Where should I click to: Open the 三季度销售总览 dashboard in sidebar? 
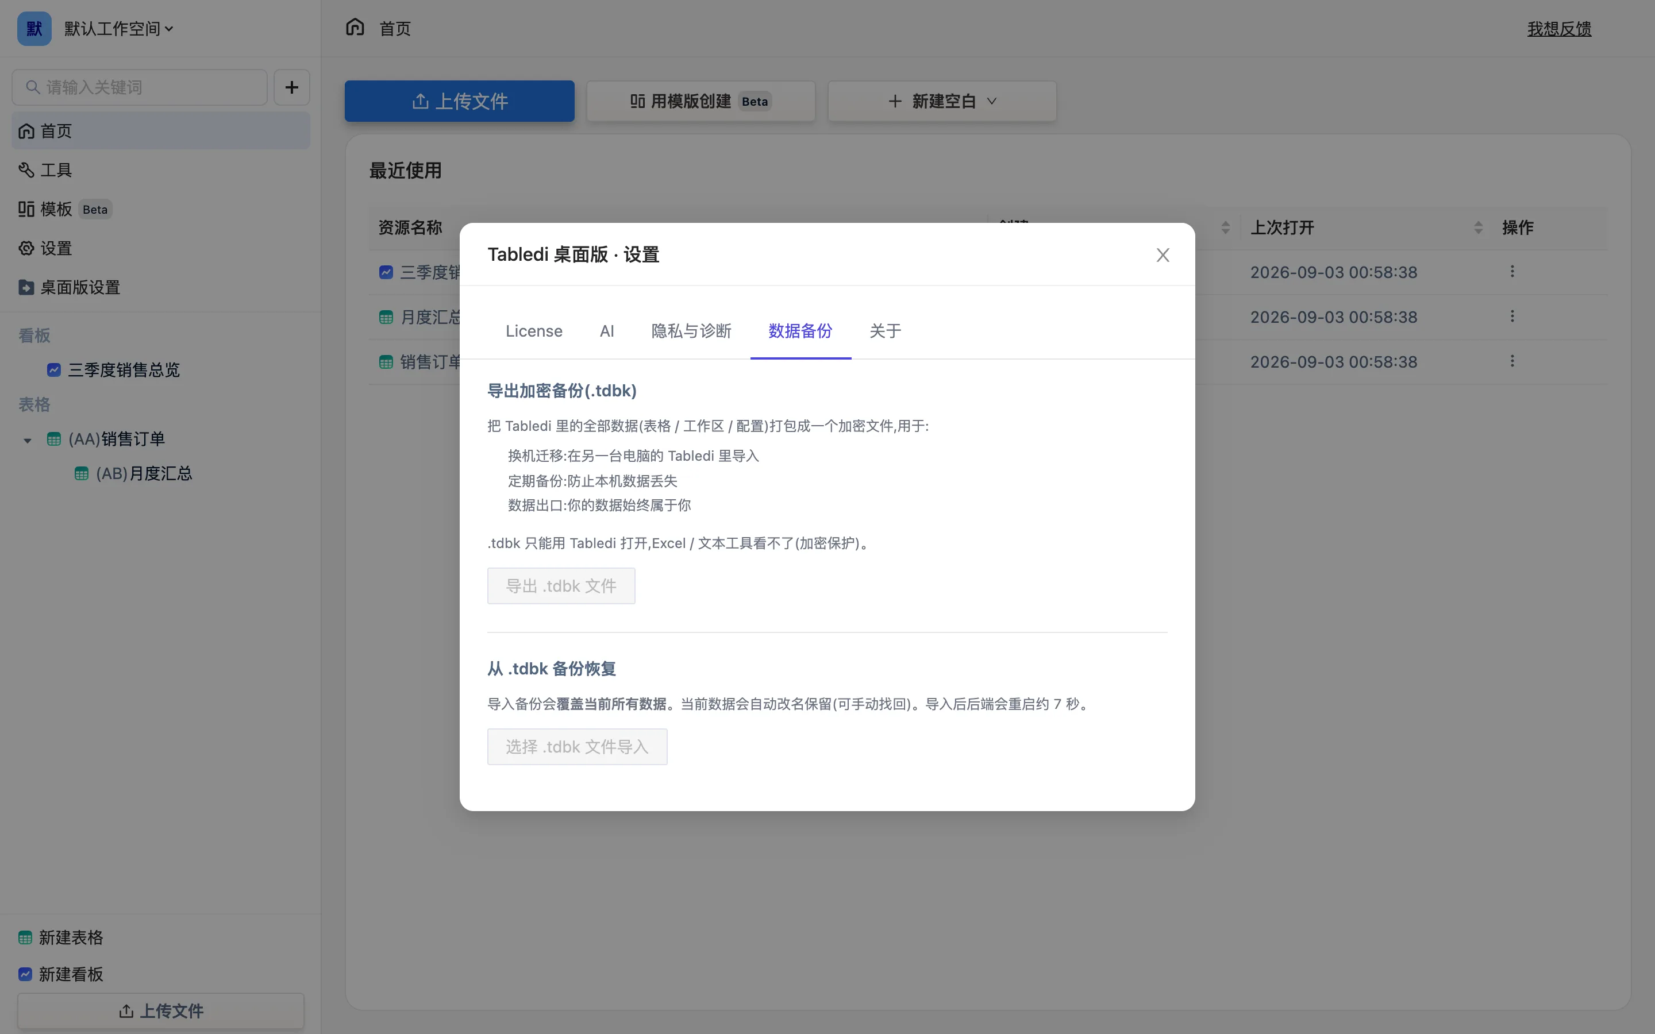point(123,370)
